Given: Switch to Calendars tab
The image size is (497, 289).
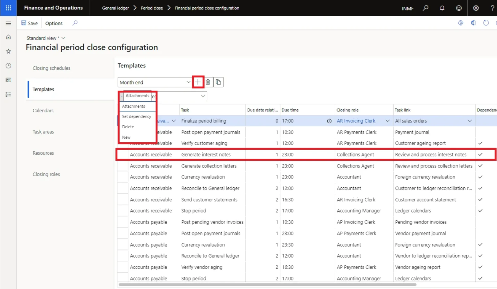Looking at the screenshot, I should coord(43,111).
